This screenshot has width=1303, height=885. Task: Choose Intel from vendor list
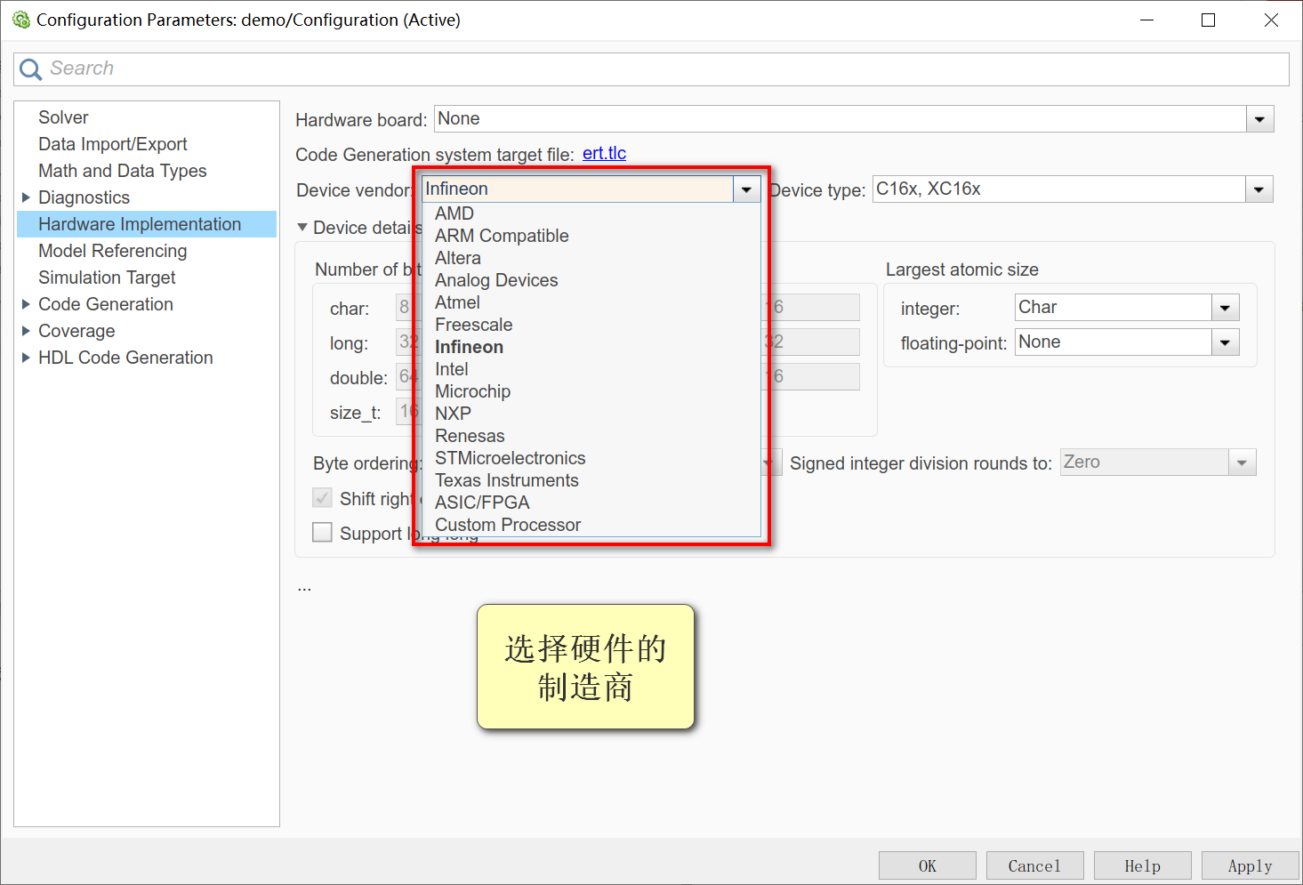coord(452,369)
